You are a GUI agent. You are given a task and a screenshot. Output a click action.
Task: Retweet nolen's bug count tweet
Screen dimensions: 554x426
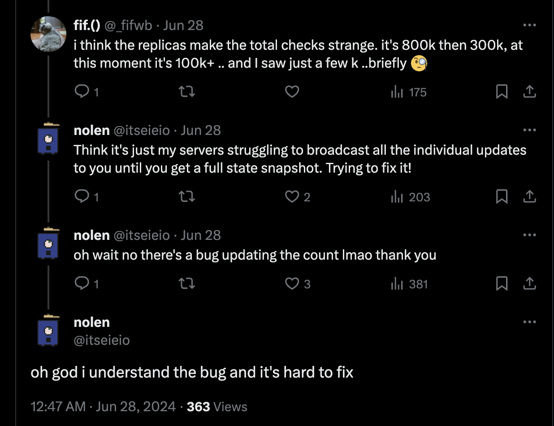click(x=186, y=283)
